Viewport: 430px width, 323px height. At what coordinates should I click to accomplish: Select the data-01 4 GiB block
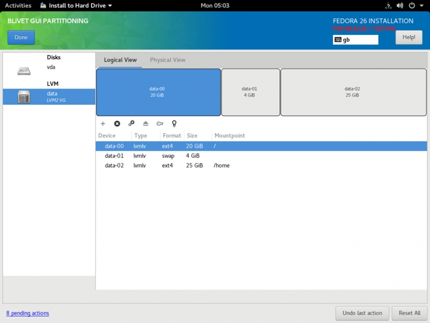click(250, 92)
